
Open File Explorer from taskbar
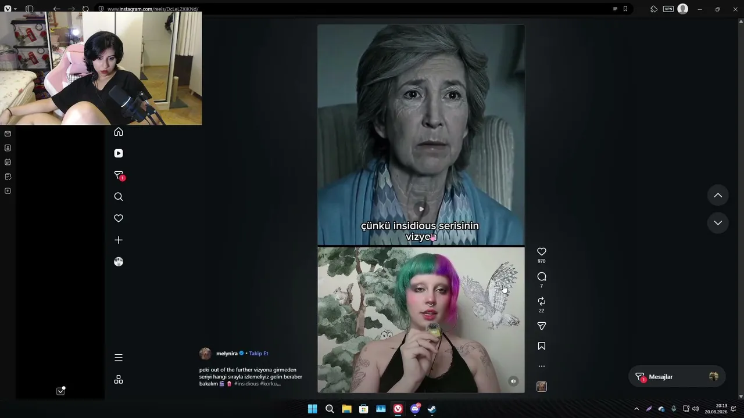click(x=346, y=409)
